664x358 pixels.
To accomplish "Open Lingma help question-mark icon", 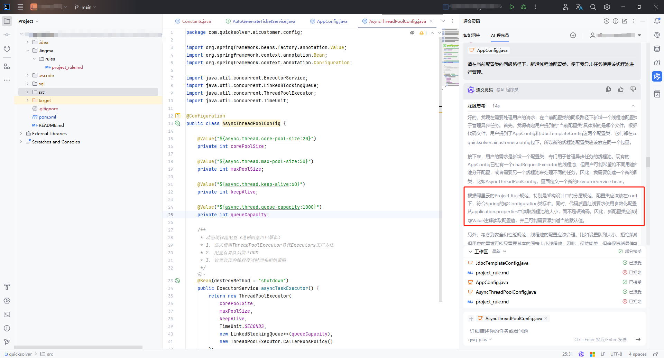I will (x=616, y=21).
